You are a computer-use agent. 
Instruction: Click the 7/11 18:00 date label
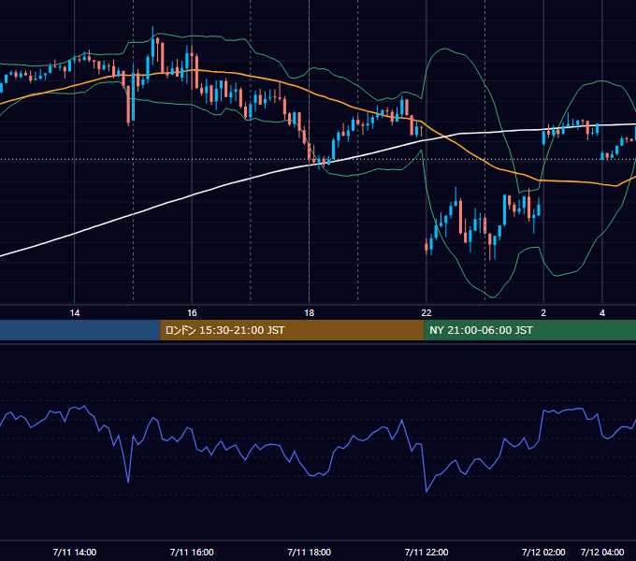click(x=309, y=553)
